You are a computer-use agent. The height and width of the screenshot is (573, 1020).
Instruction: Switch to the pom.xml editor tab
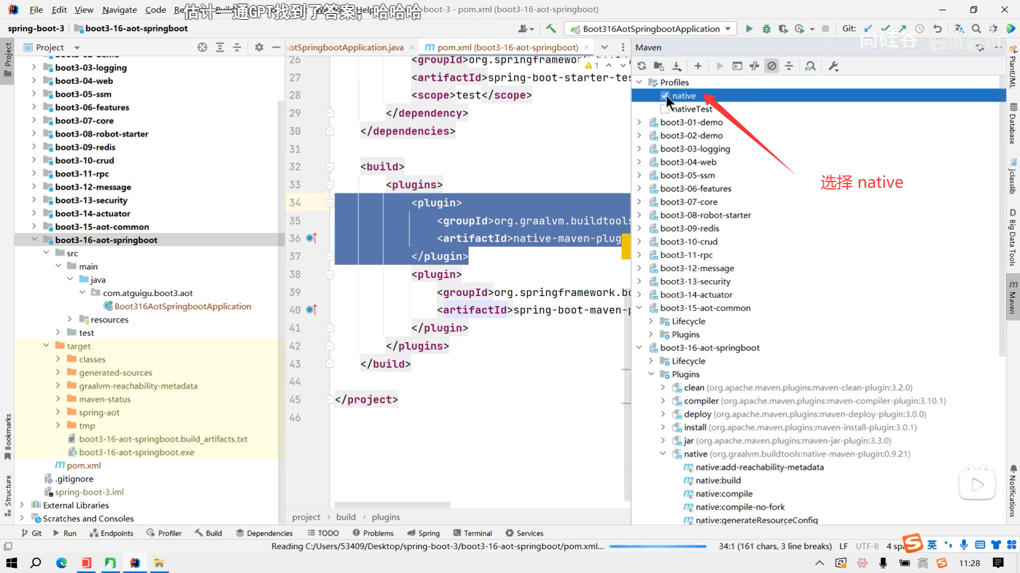tap(507, 47)
